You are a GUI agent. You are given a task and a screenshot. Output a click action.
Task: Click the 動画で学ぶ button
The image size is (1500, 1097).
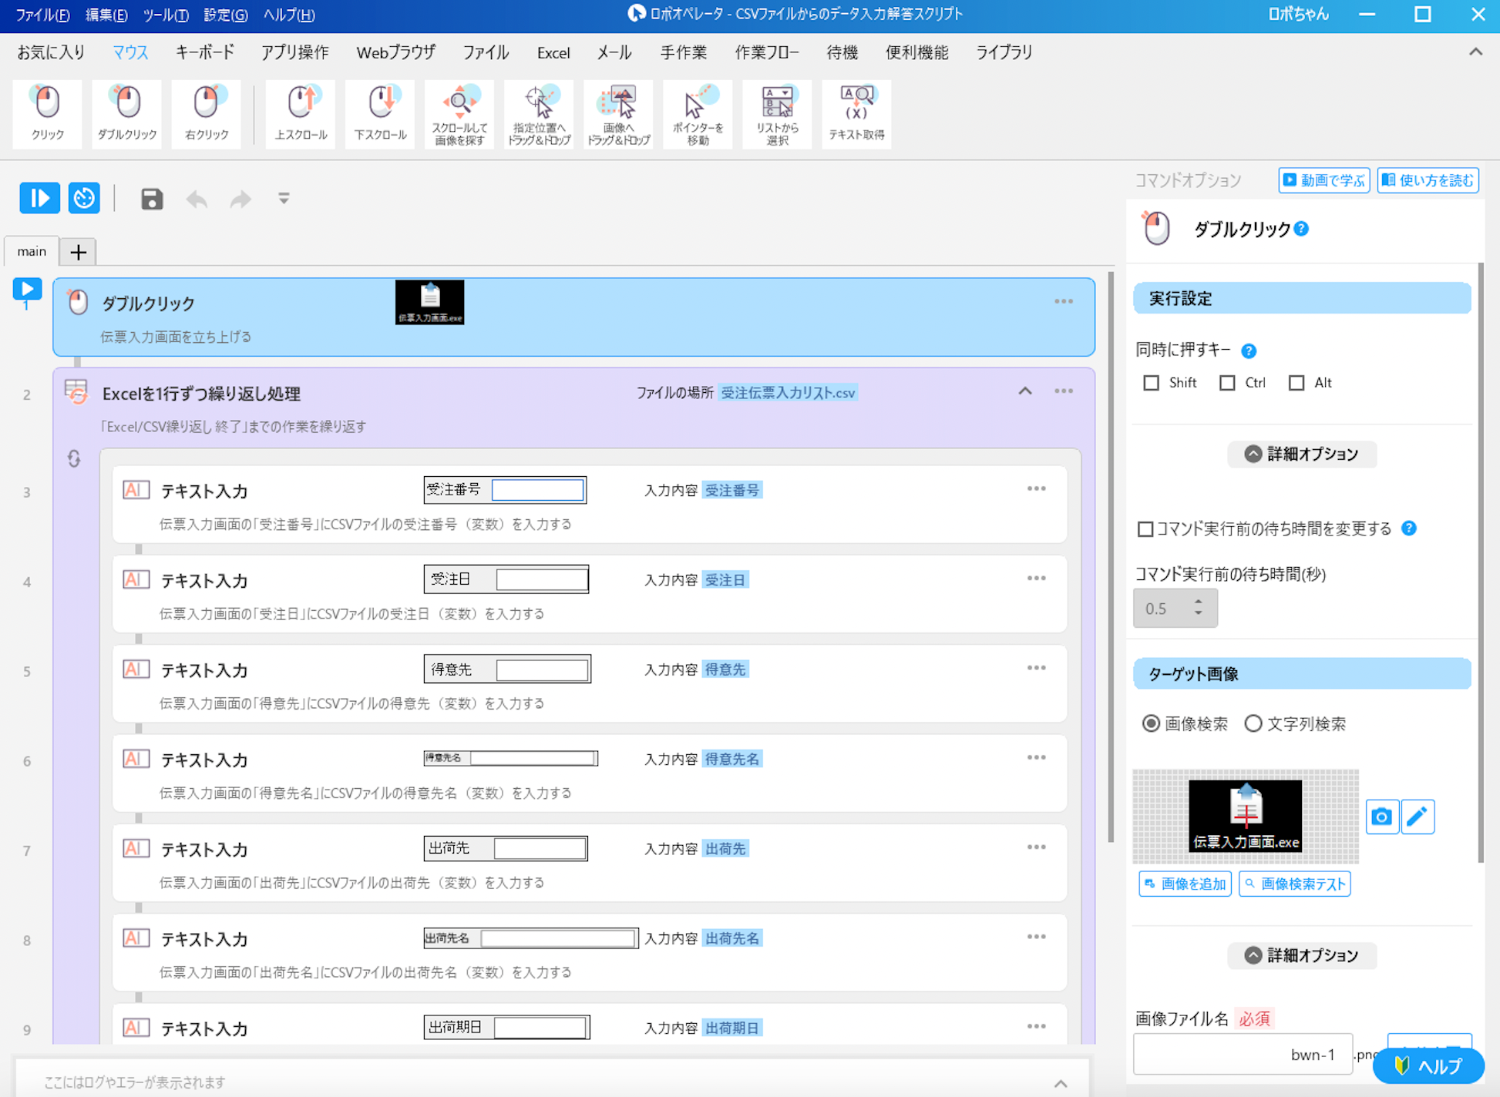pyautogui.click(x=1323, y=180)
